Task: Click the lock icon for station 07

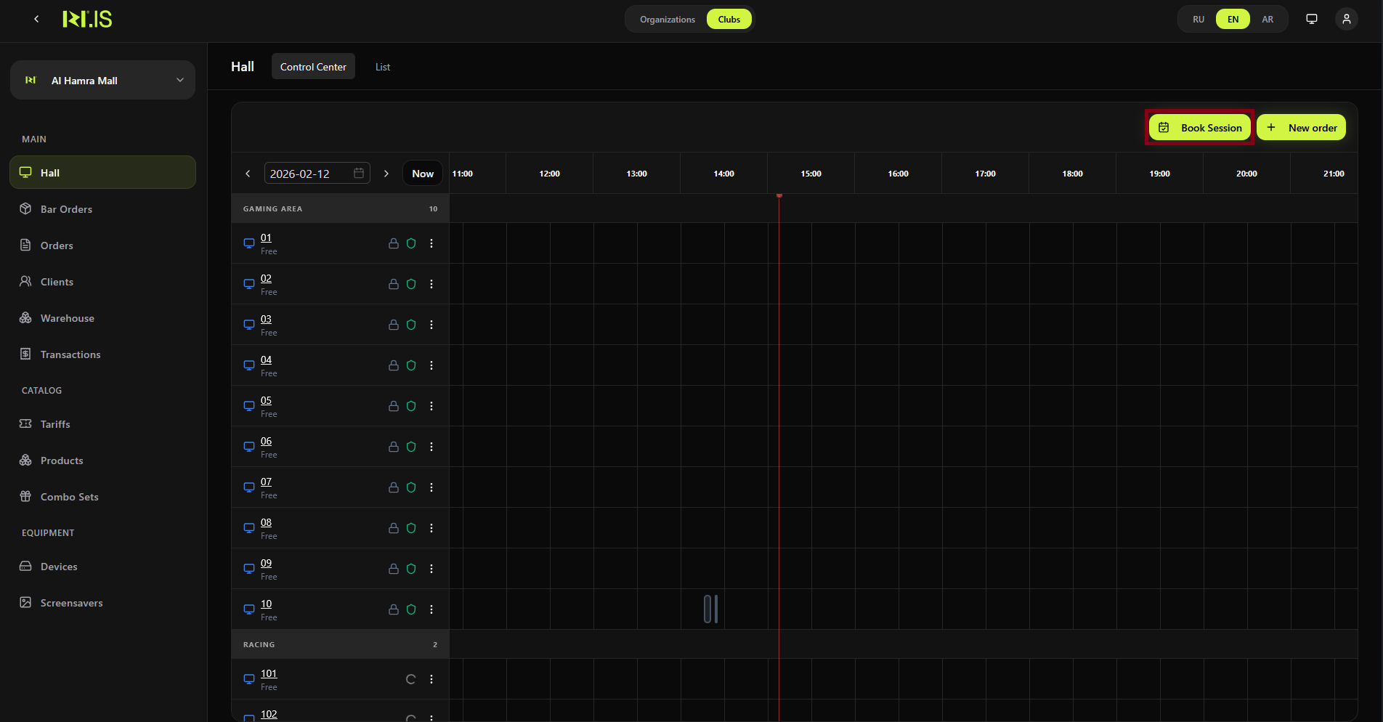Action: tap(393, 487)
